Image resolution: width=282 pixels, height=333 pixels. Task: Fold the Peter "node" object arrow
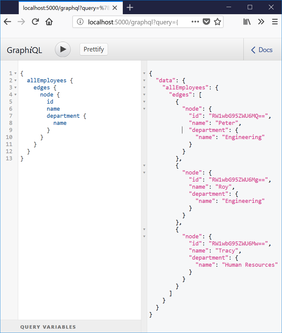point(144,109)
